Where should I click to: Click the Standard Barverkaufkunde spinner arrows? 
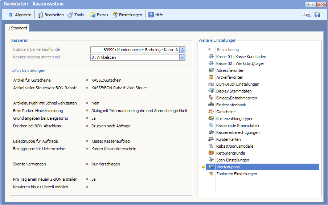point(182,50)
